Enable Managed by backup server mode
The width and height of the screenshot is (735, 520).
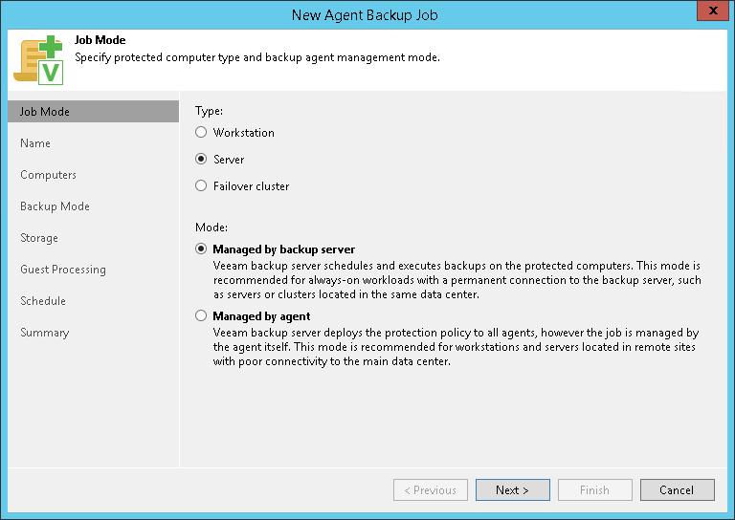click(x=201, y=249)
